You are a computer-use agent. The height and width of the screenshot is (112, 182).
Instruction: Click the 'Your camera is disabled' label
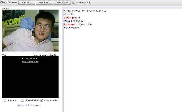coord(45,55)
